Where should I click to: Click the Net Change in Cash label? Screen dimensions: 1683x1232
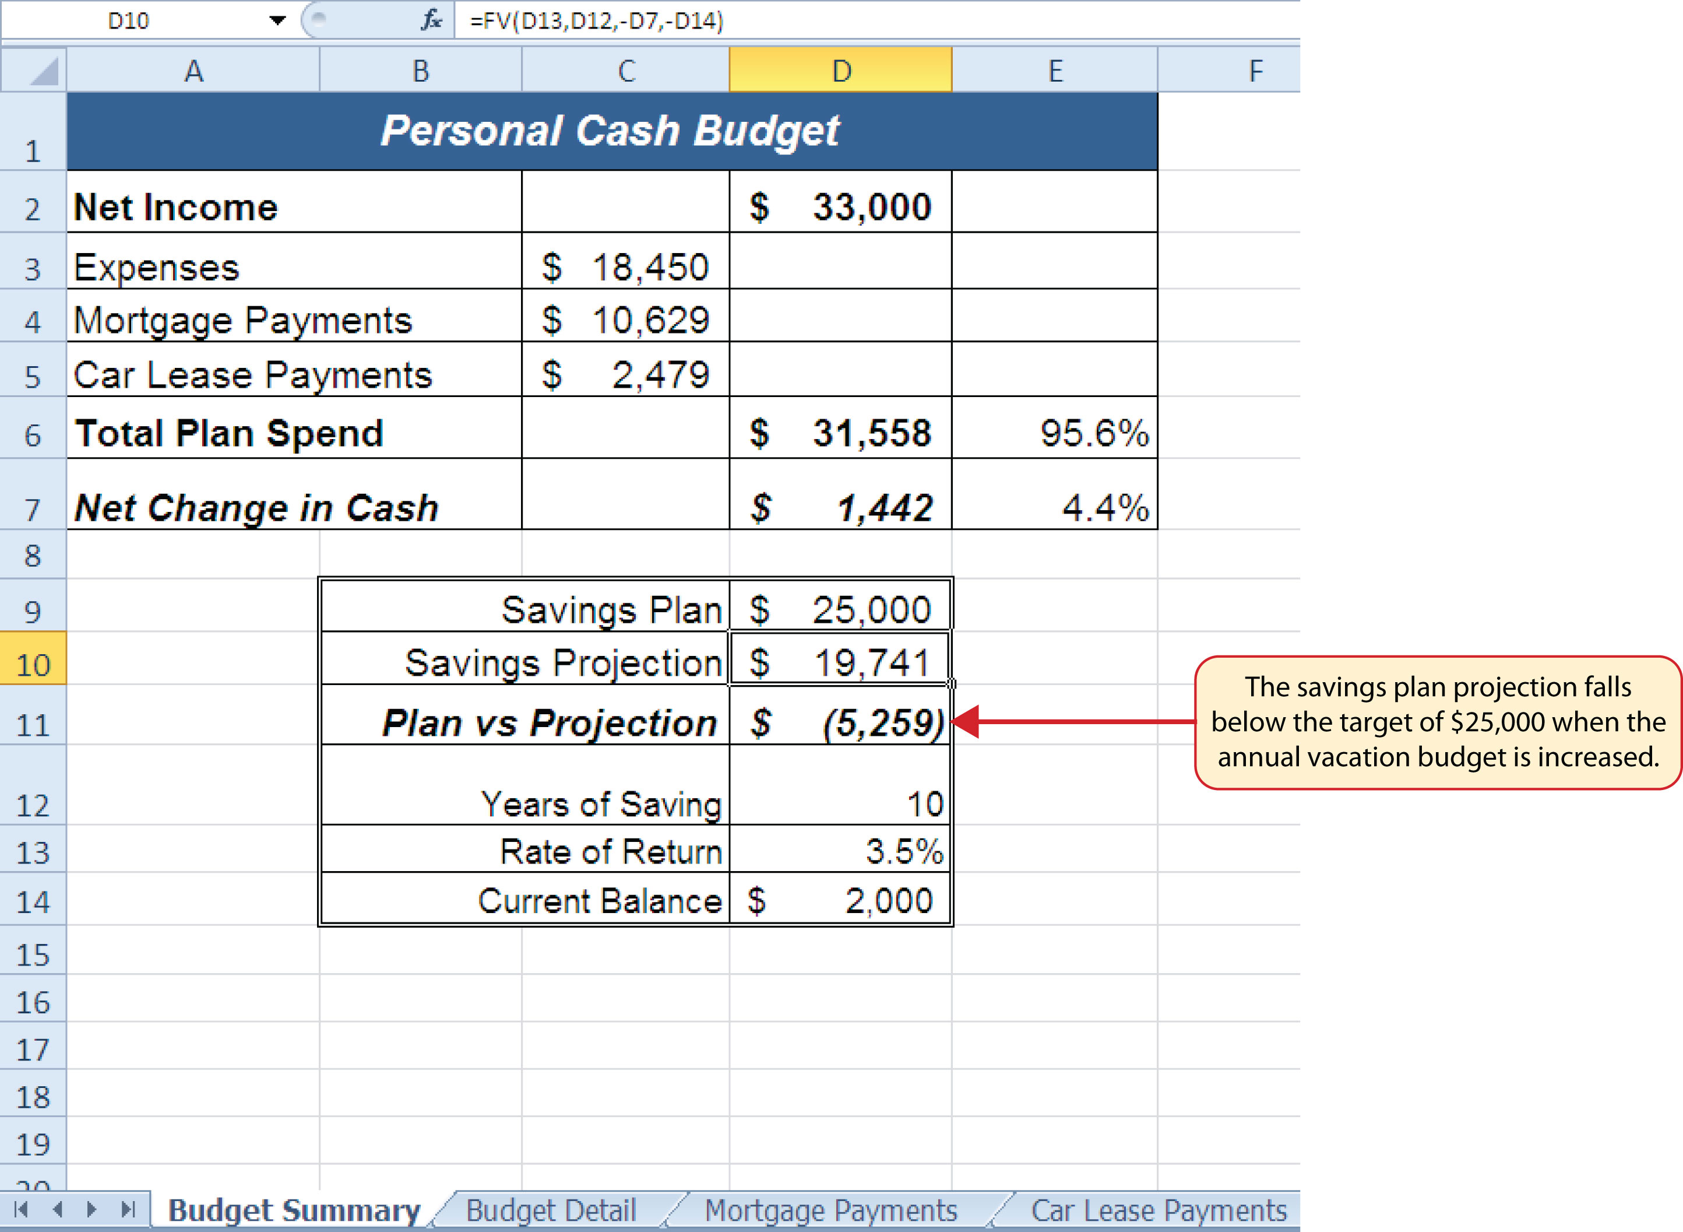click(256, 508)
